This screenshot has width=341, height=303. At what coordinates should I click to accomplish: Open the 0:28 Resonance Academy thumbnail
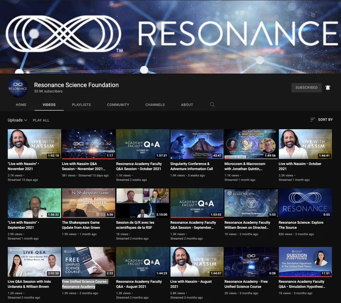pos(251,262)
